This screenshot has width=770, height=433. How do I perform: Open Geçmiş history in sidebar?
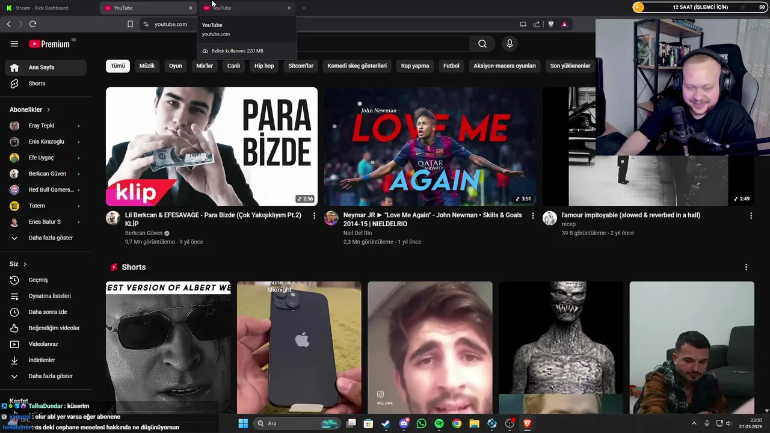[x=46, y=280]
